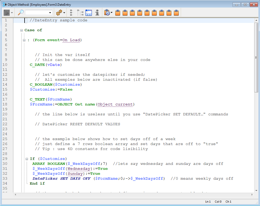Click the horizontal scrollbar right arrow
The image size is (260, 206).
pyautogui.click(x=252, y=195)
